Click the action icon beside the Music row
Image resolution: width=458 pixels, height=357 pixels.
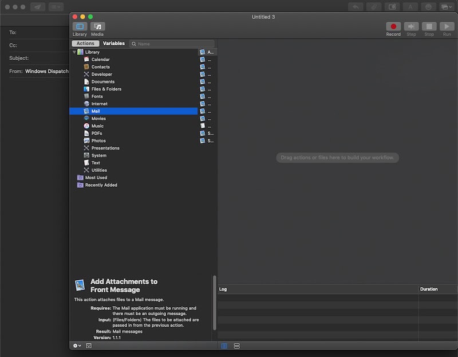203,125
